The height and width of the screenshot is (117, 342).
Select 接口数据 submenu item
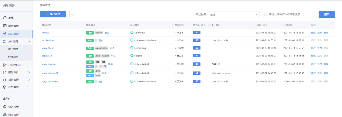(x=13, y=49)
